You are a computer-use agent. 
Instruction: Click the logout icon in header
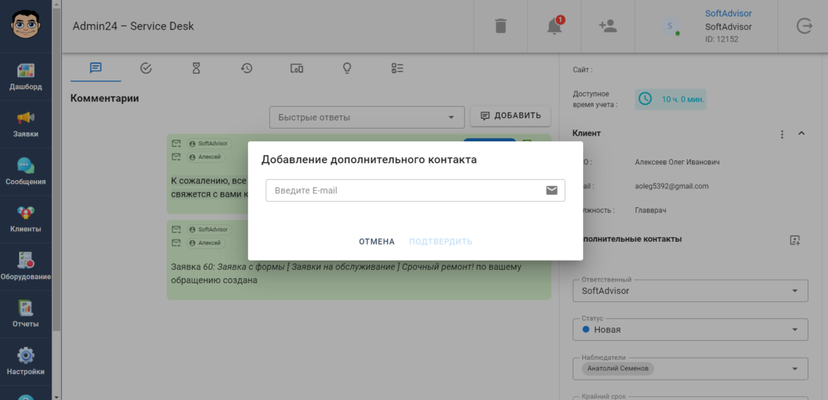tap(804, 26)
